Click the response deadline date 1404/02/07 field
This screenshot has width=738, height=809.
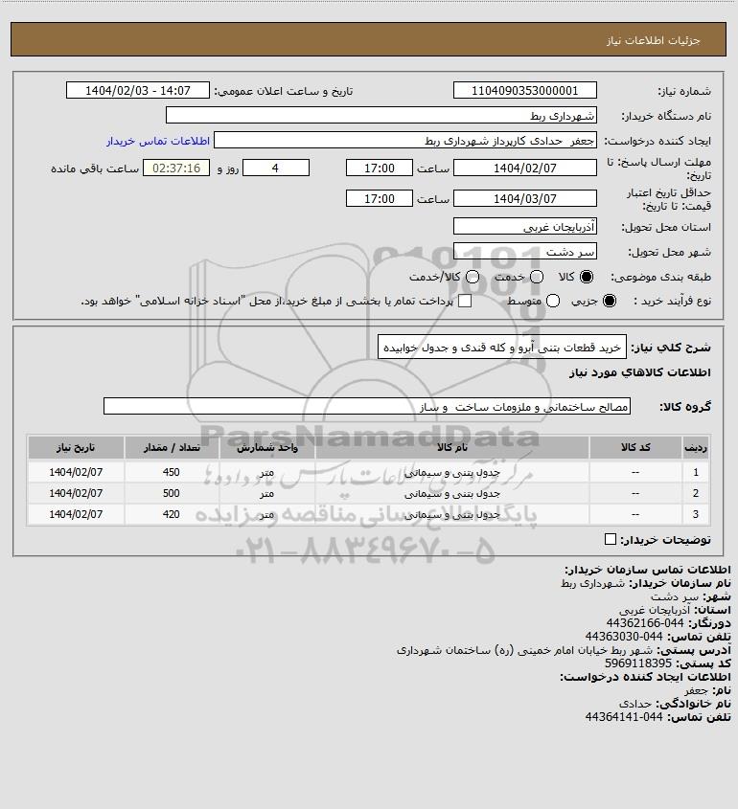coord(524,168)
